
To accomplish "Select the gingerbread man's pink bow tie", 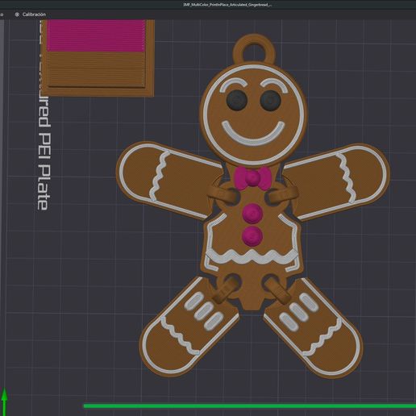I will pos(252,177).
